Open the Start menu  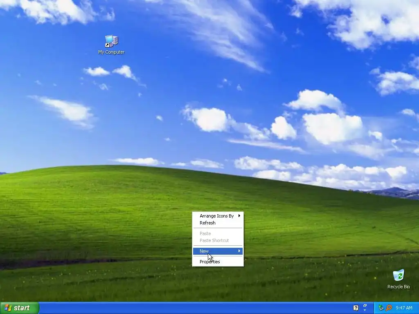click(20, 308)
